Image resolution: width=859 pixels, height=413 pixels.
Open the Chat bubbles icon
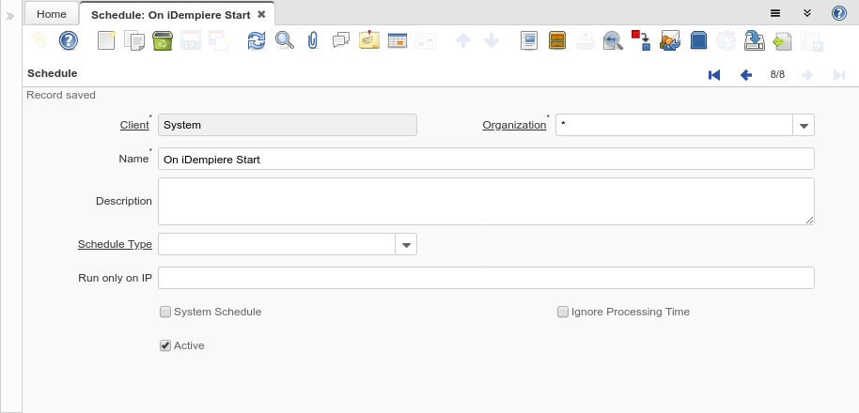click(341, 40)
